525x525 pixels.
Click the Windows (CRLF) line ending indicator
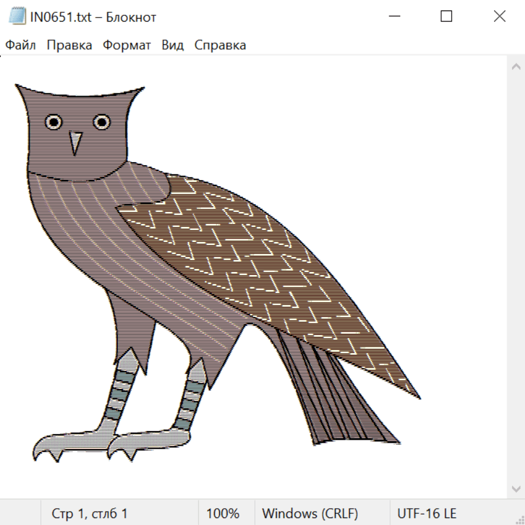pyautogui.click(x=310, y=514)
